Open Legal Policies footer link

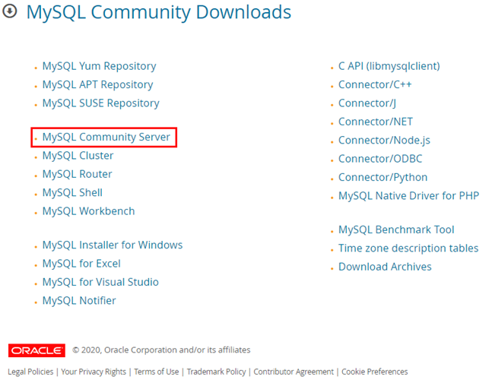(30, 372)
